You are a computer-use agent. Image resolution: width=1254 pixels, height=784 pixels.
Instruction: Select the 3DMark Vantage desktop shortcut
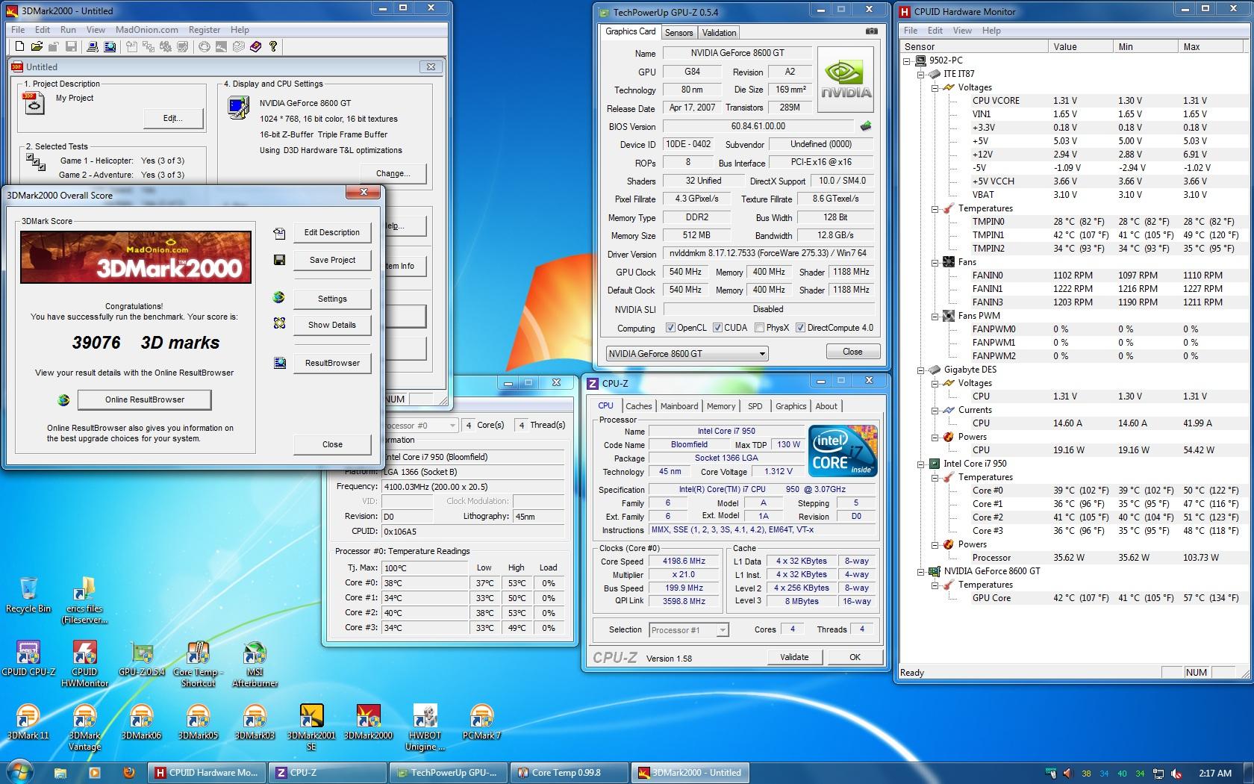coord(84,728)
